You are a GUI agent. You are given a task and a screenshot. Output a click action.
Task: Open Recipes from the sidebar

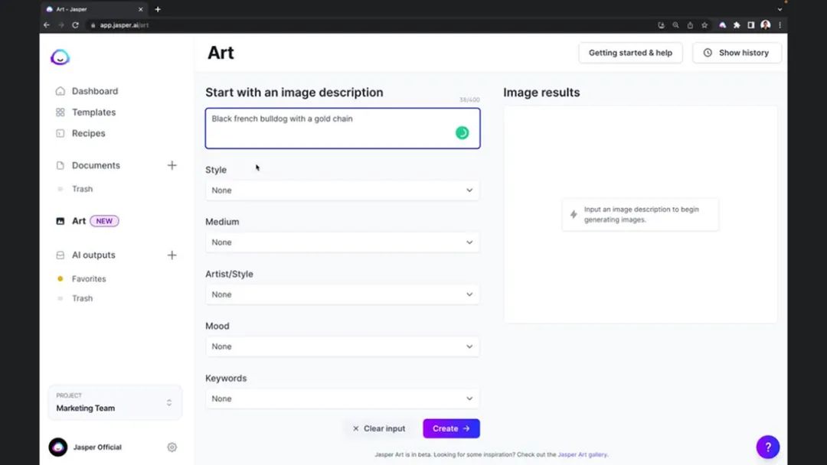(88, 133)
